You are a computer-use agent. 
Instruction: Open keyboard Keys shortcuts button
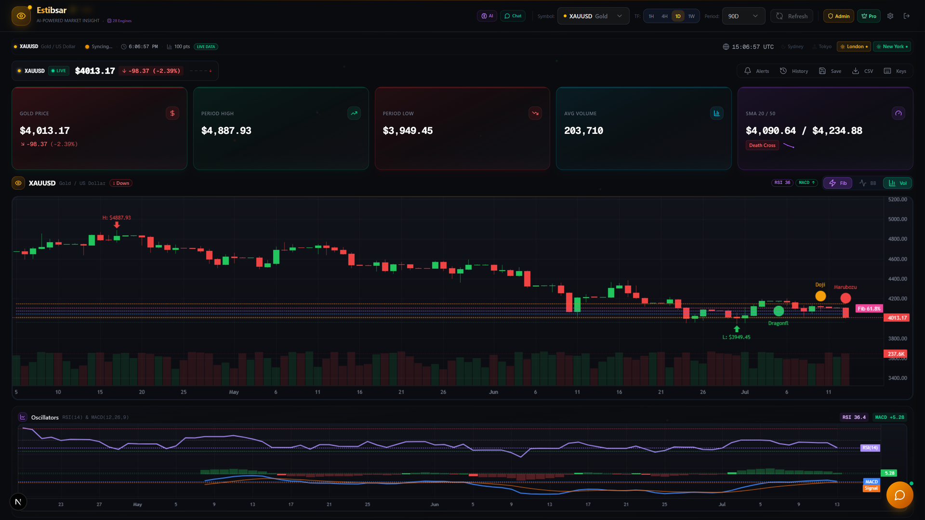point(895,71)
